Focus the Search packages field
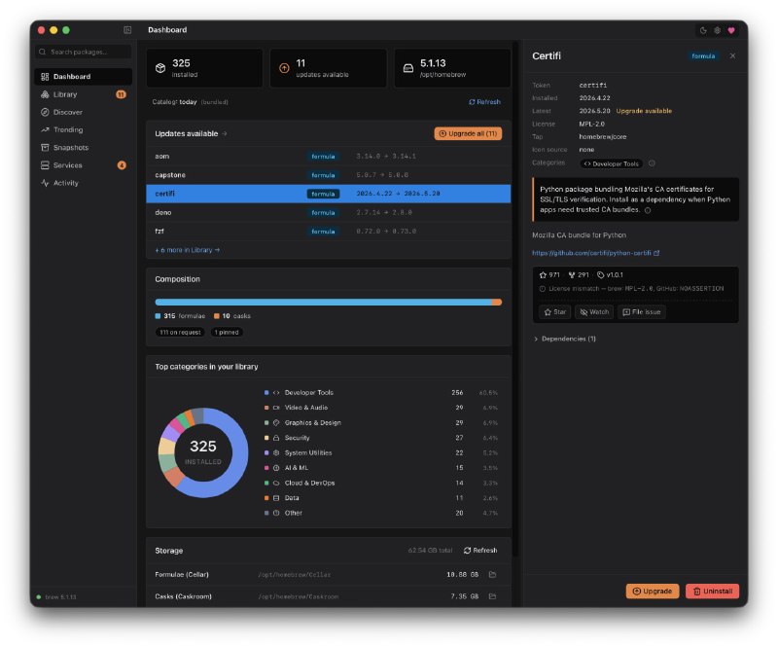The width and height of the screenshot is (778, 647). [84, 52]
